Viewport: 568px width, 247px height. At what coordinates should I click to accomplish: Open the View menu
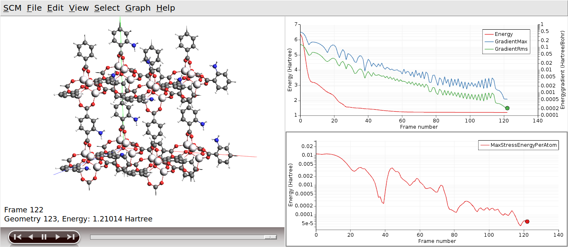point(78,8)
